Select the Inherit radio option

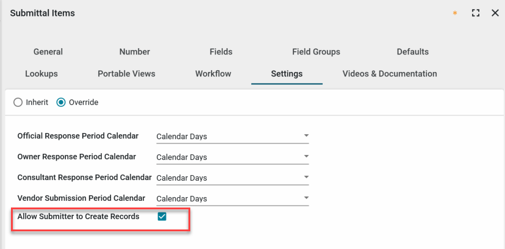point(17,103)
